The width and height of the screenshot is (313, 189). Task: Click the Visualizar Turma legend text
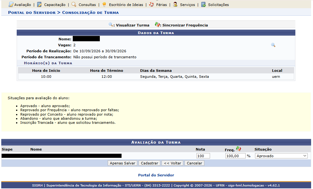[133, 25]
